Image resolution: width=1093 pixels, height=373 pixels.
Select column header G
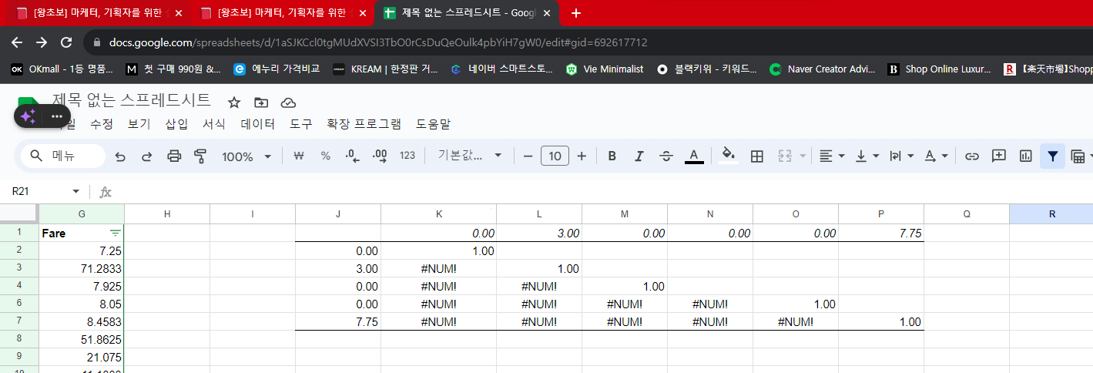pyautogui.click(x=82, y=213)
